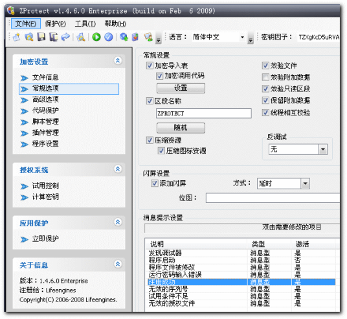Click the arrow icon beside 程序设置
Image resolution: width=347 pixels, height=319 pixels.
pos(25,145)
